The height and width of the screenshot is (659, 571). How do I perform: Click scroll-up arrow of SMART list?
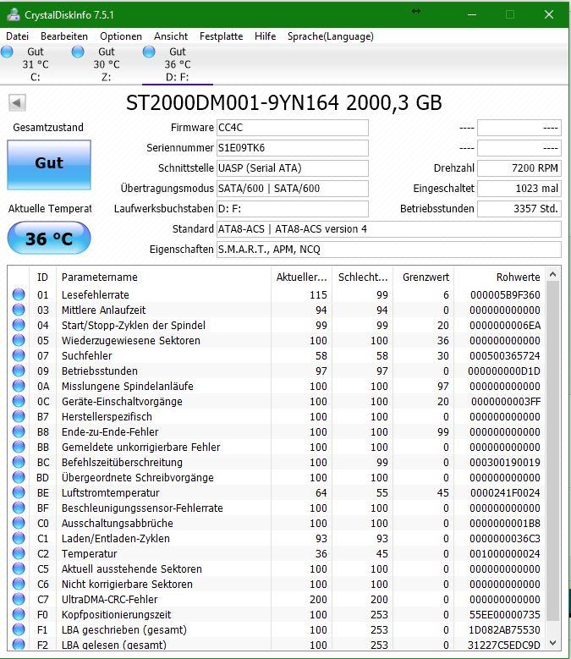pyautogui.click(x=553, y=274)
